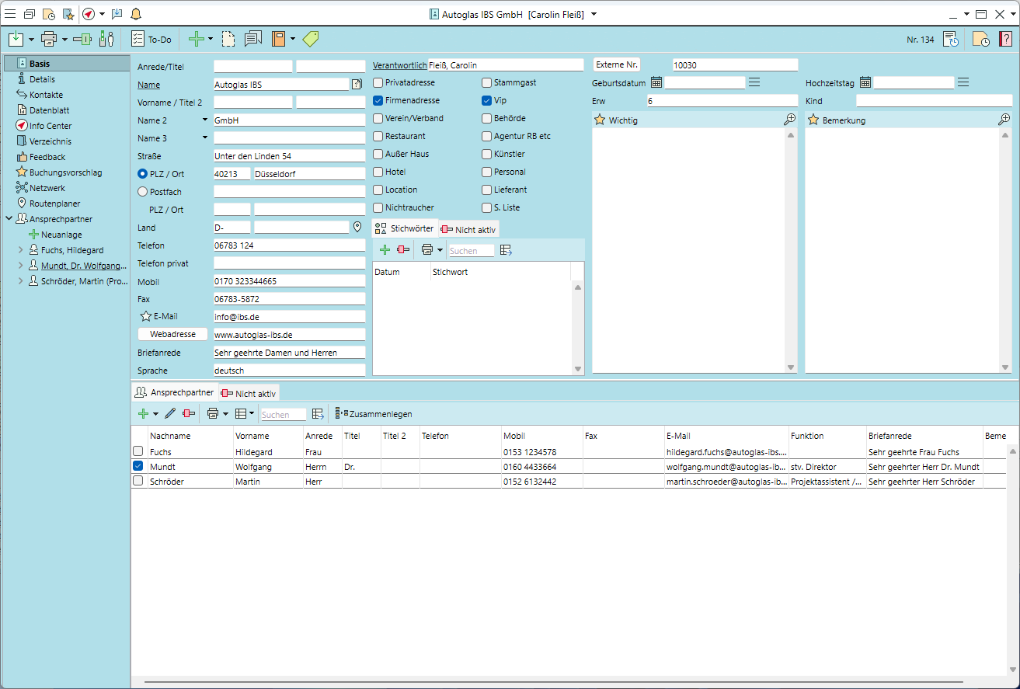Uncheck the Vip checkbox
Viewport: 1020px width, 689px height.
[x=487, y=100]
